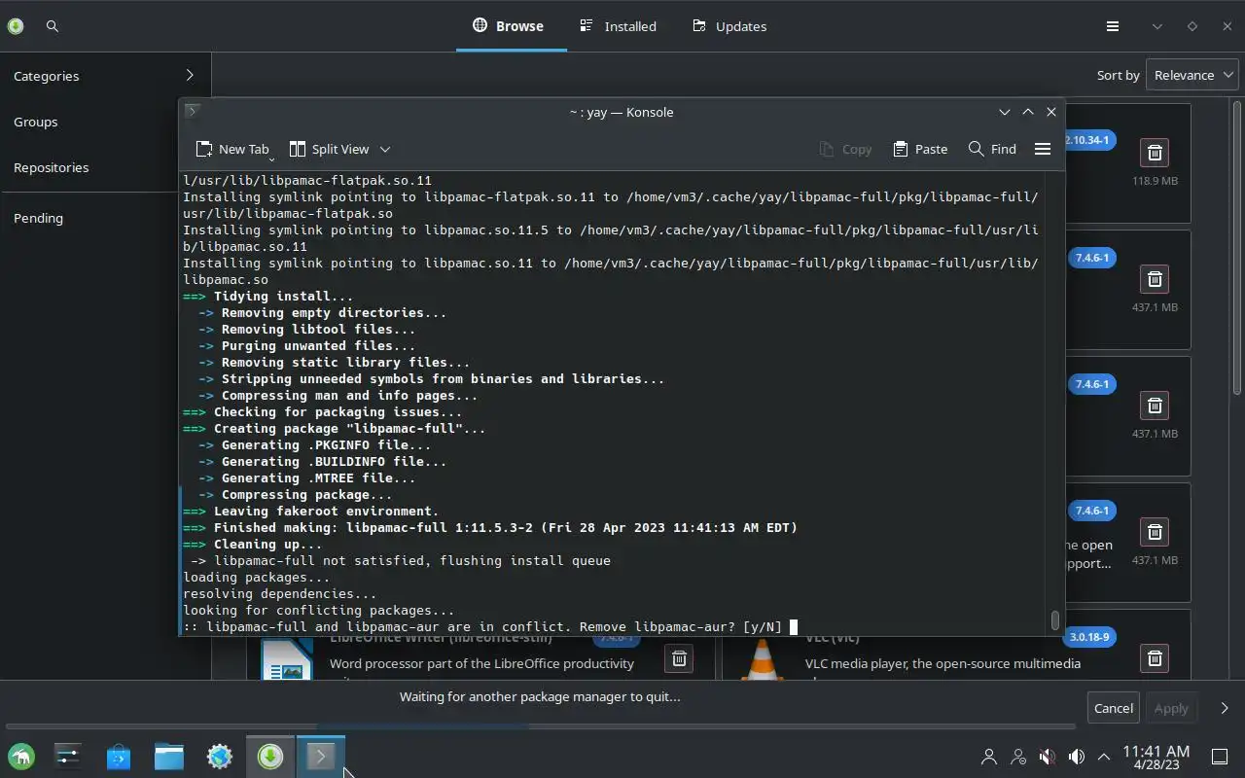Click the Pamac app icon in header
This screenshot has width=1245, height=778.
16,26
